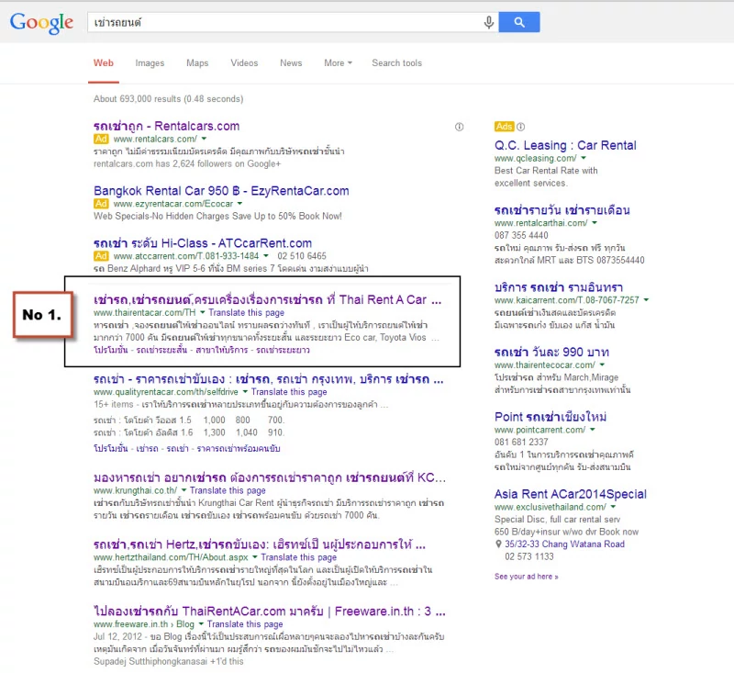The height and width of the screenshot is (673, 734).
Task: Open the Thai Rent A Car result title
Action: (x=267, y=299)
